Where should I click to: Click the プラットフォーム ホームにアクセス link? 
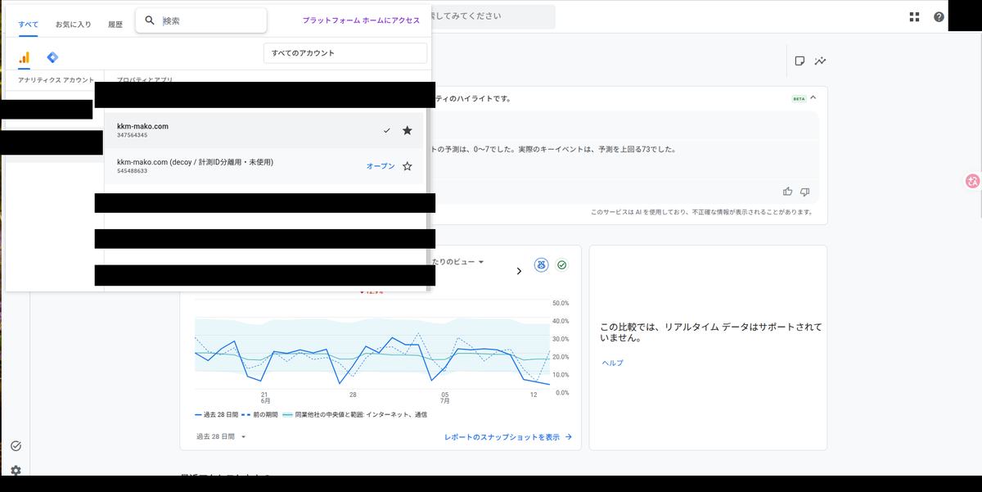[x=361, y=20]
